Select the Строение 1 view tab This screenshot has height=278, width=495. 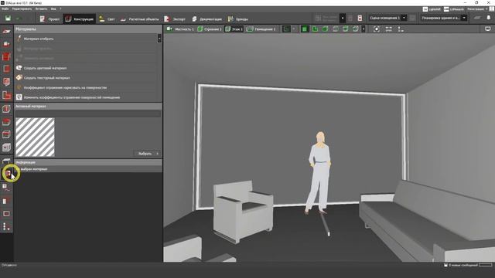pyautogui.click(x=210, y=29)
